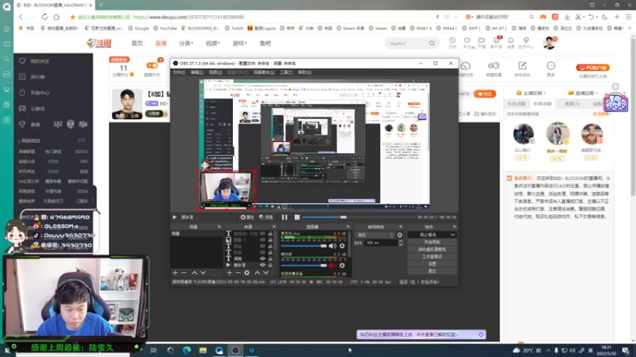This screenshot has width=636, height=357.
Task: Seek the media source progress slider
Action: click(359, 217)
